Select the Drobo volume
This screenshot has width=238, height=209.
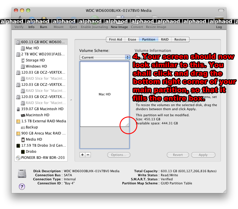click(41, 151)
